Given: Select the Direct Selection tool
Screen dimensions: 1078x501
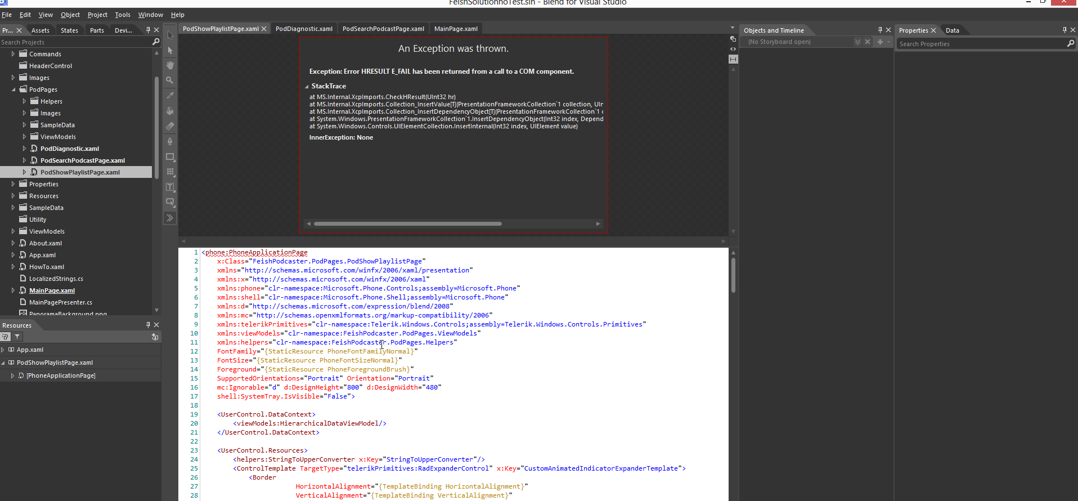Looking at the screenshot, I should [x=170, y=51].
